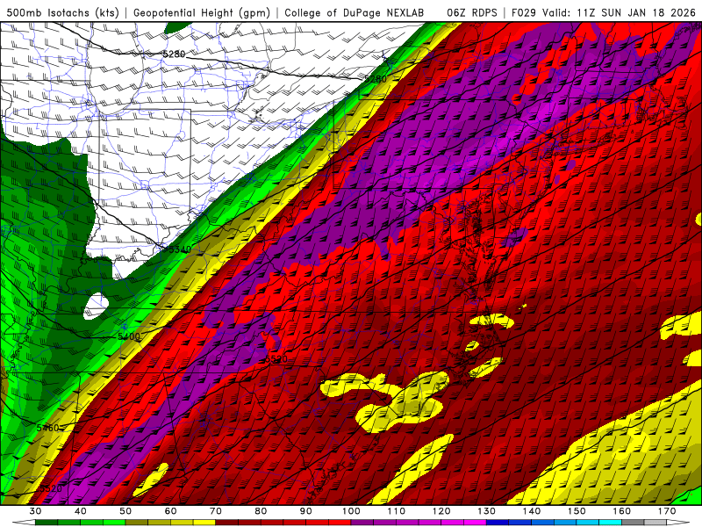Click the 40 value on the color scale

click(x=81, y=511)
